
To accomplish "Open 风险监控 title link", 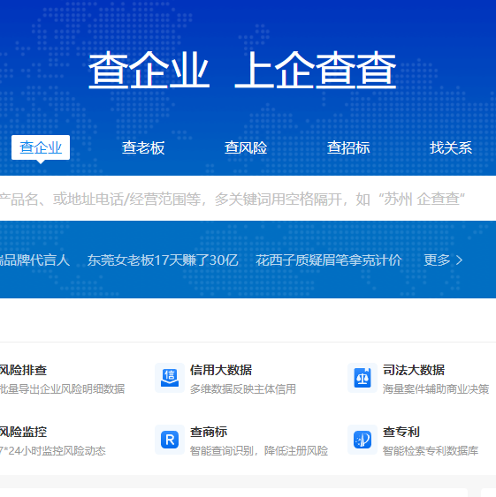I will pos(24,432).
